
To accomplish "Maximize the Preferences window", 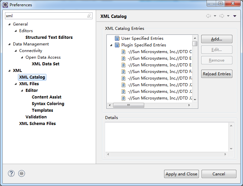I will pyautogui.click(x=220, y=3).
